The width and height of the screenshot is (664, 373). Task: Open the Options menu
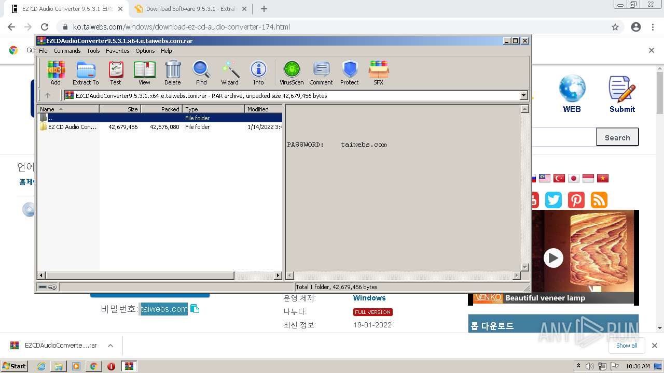pyautogui.click(x=145, y=51)
